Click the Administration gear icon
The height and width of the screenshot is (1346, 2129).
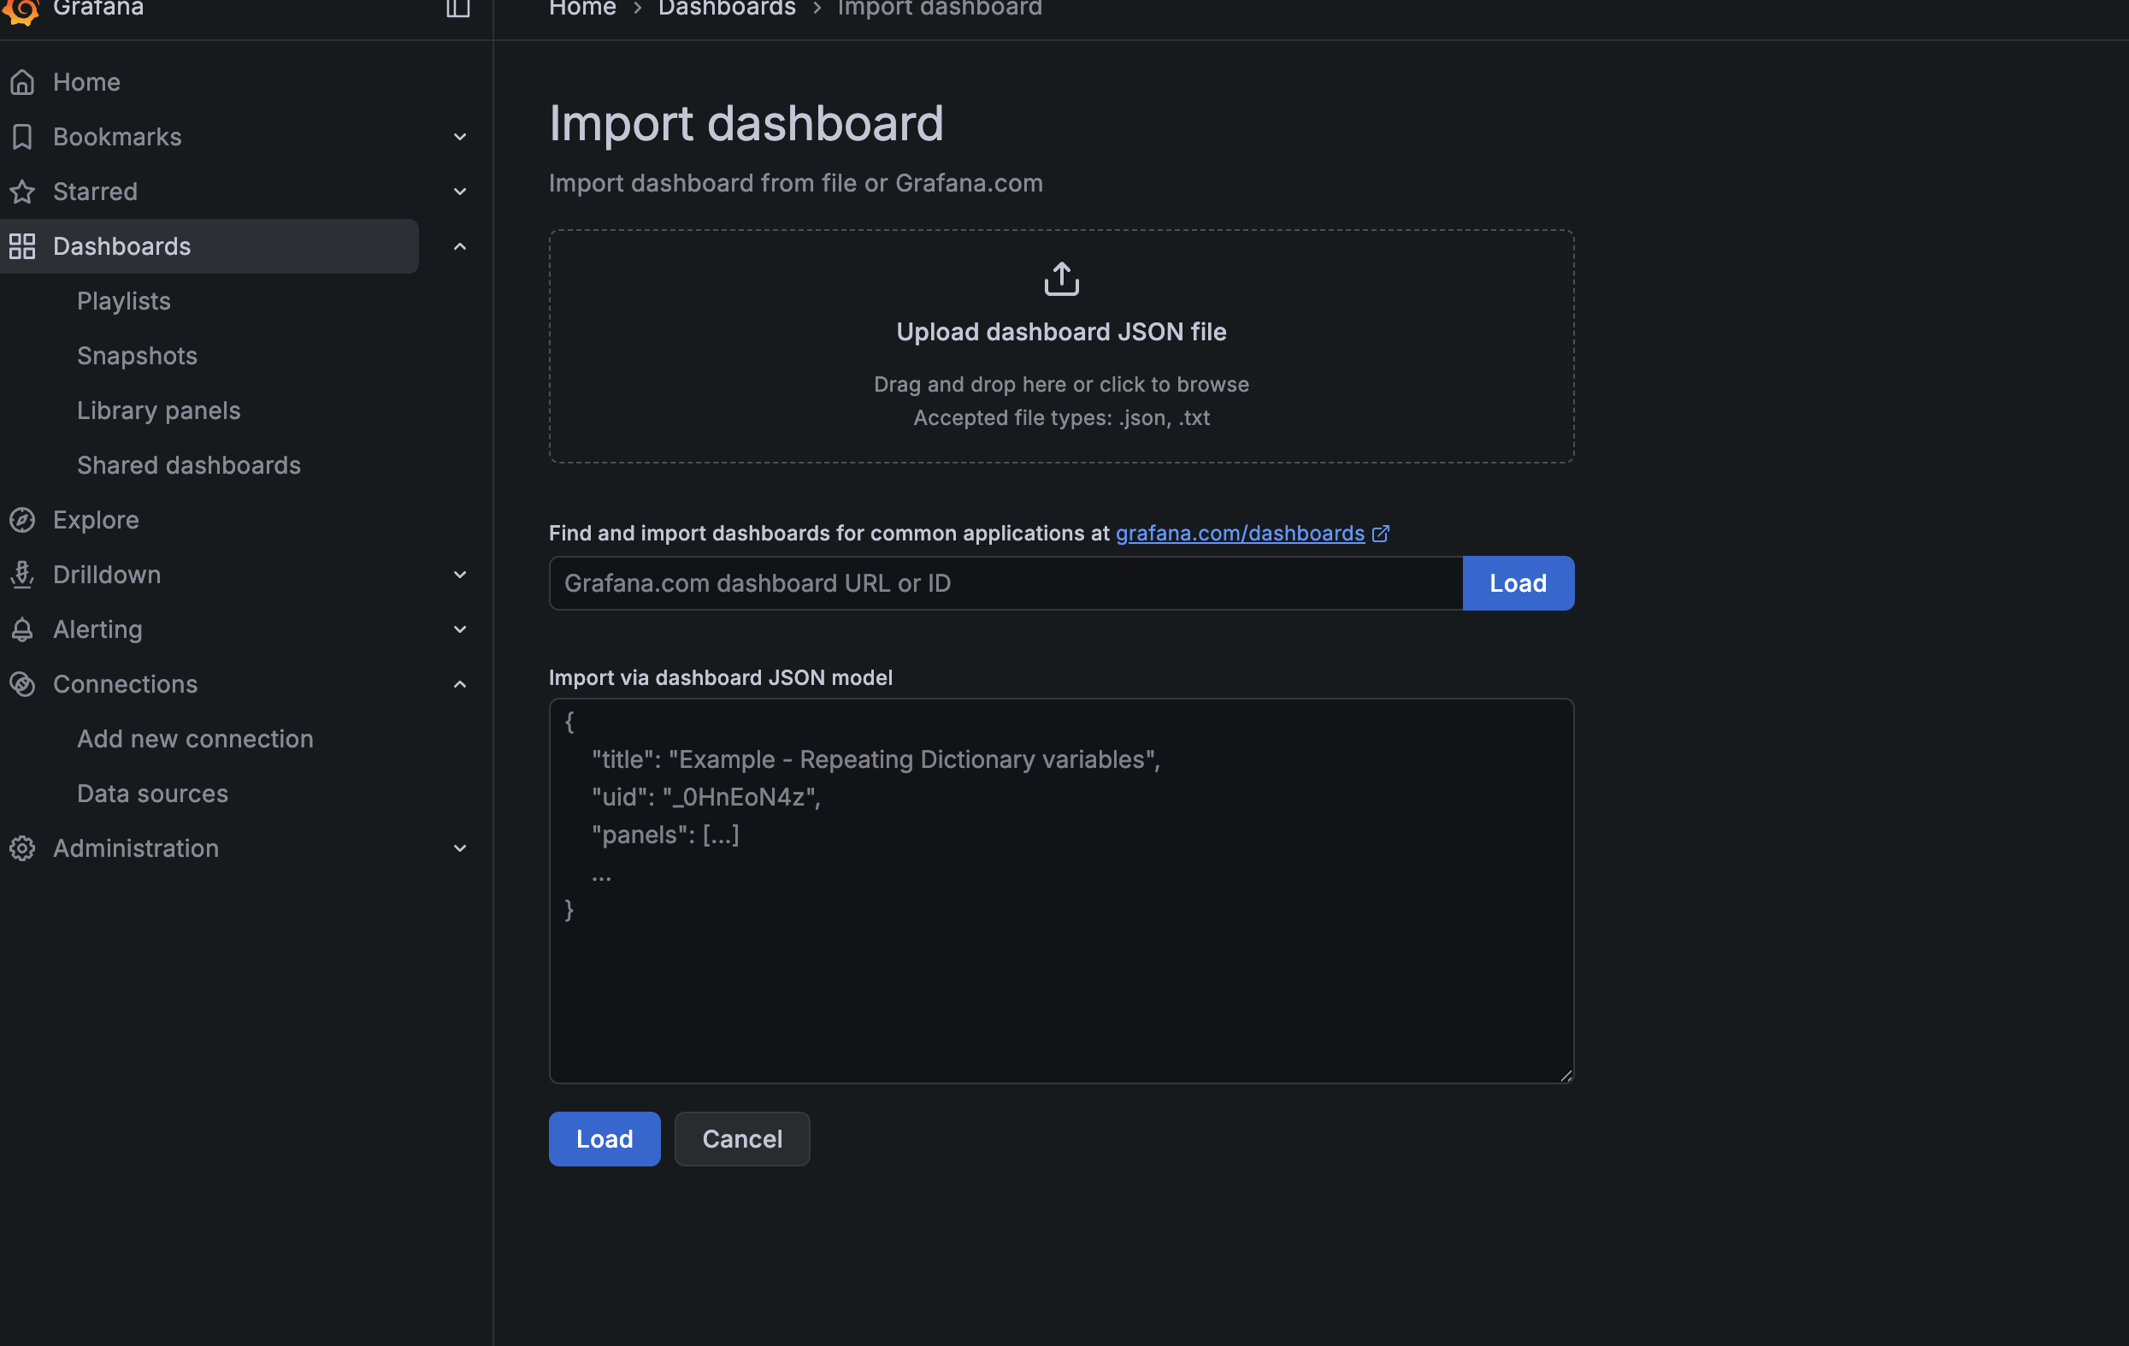pyautogui.click(x=22, y=848)
